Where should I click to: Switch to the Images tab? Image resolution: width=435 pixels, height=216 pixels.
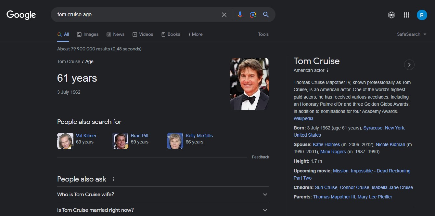(88, 34)
